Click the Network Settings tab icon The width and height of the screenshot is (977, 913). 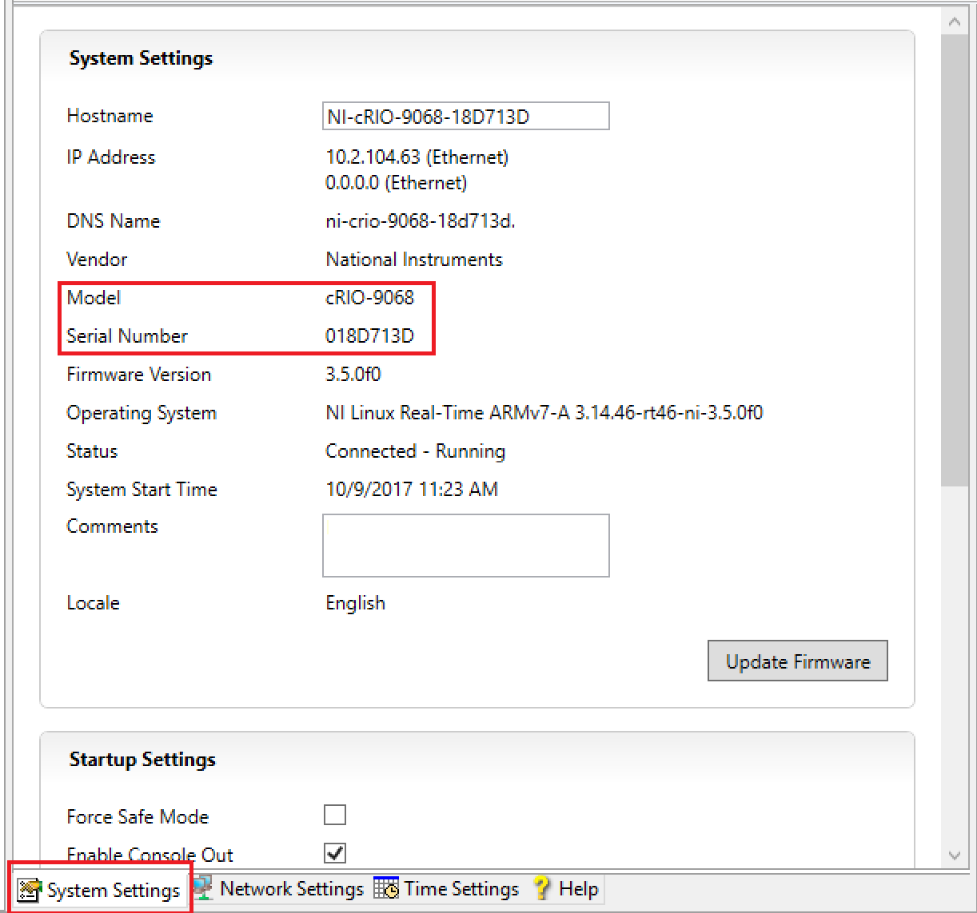point(203,888)
